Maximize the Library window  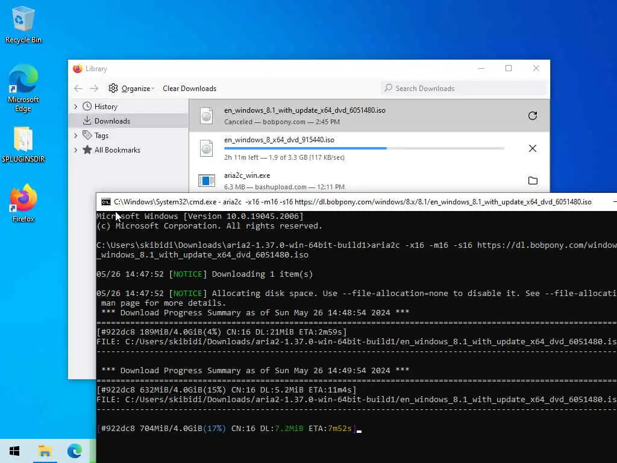[x=509, y=69]
